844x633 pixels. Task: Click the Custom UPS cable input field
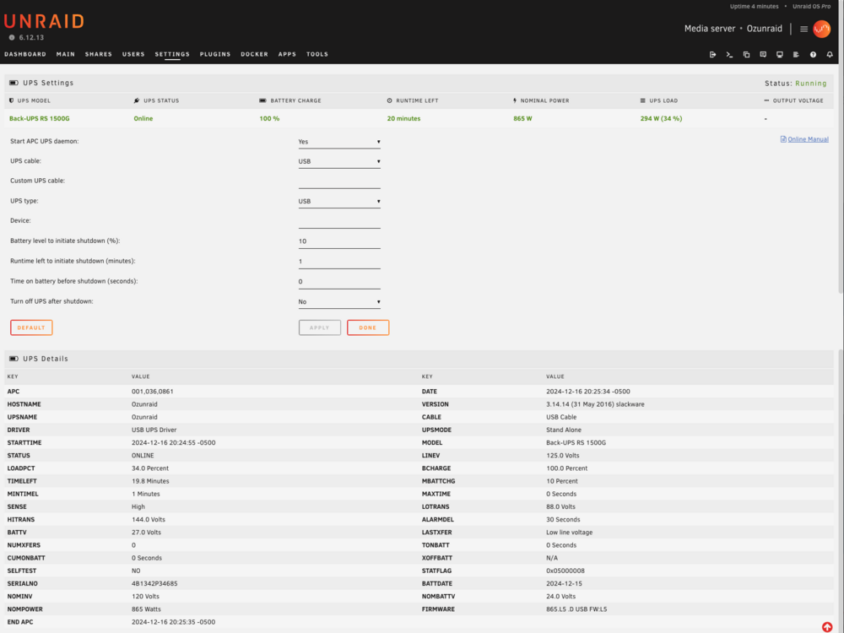click(339, 181)
